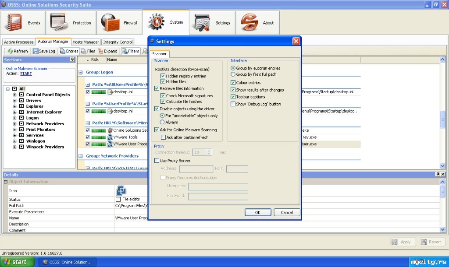The image size is (449, 267).
Task: Toggle Check Microsoft signatures
Action: [x=163, y=95]
